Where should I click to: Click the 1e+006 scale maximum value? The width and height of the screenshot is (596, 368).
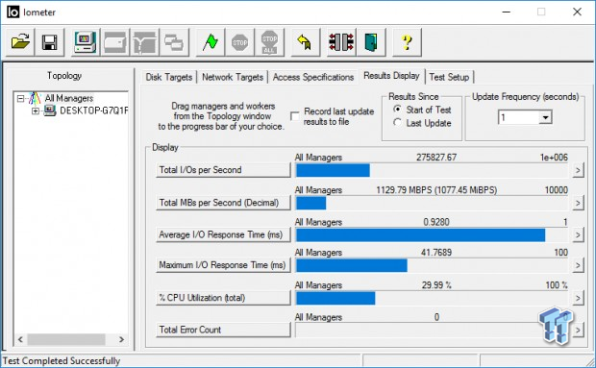[554, 158]
